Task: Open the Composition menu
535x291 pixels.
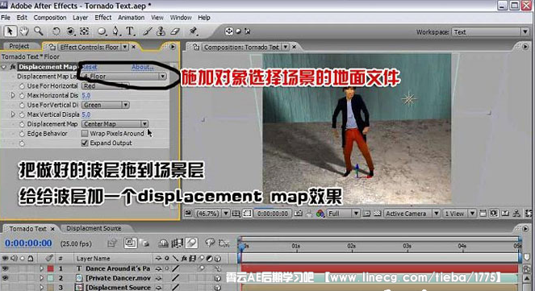Action: pyautogui.click(x=50, y=18)
